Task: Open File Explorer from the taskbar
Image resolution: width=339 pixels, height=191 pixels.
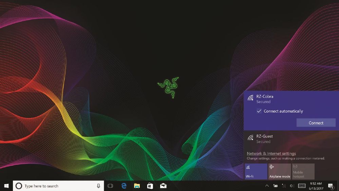Action: coord(137,186)
